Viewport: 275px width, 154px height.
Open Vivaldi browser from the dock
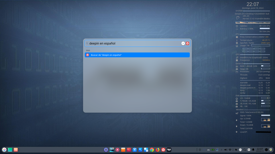click(x=163, y=150)
